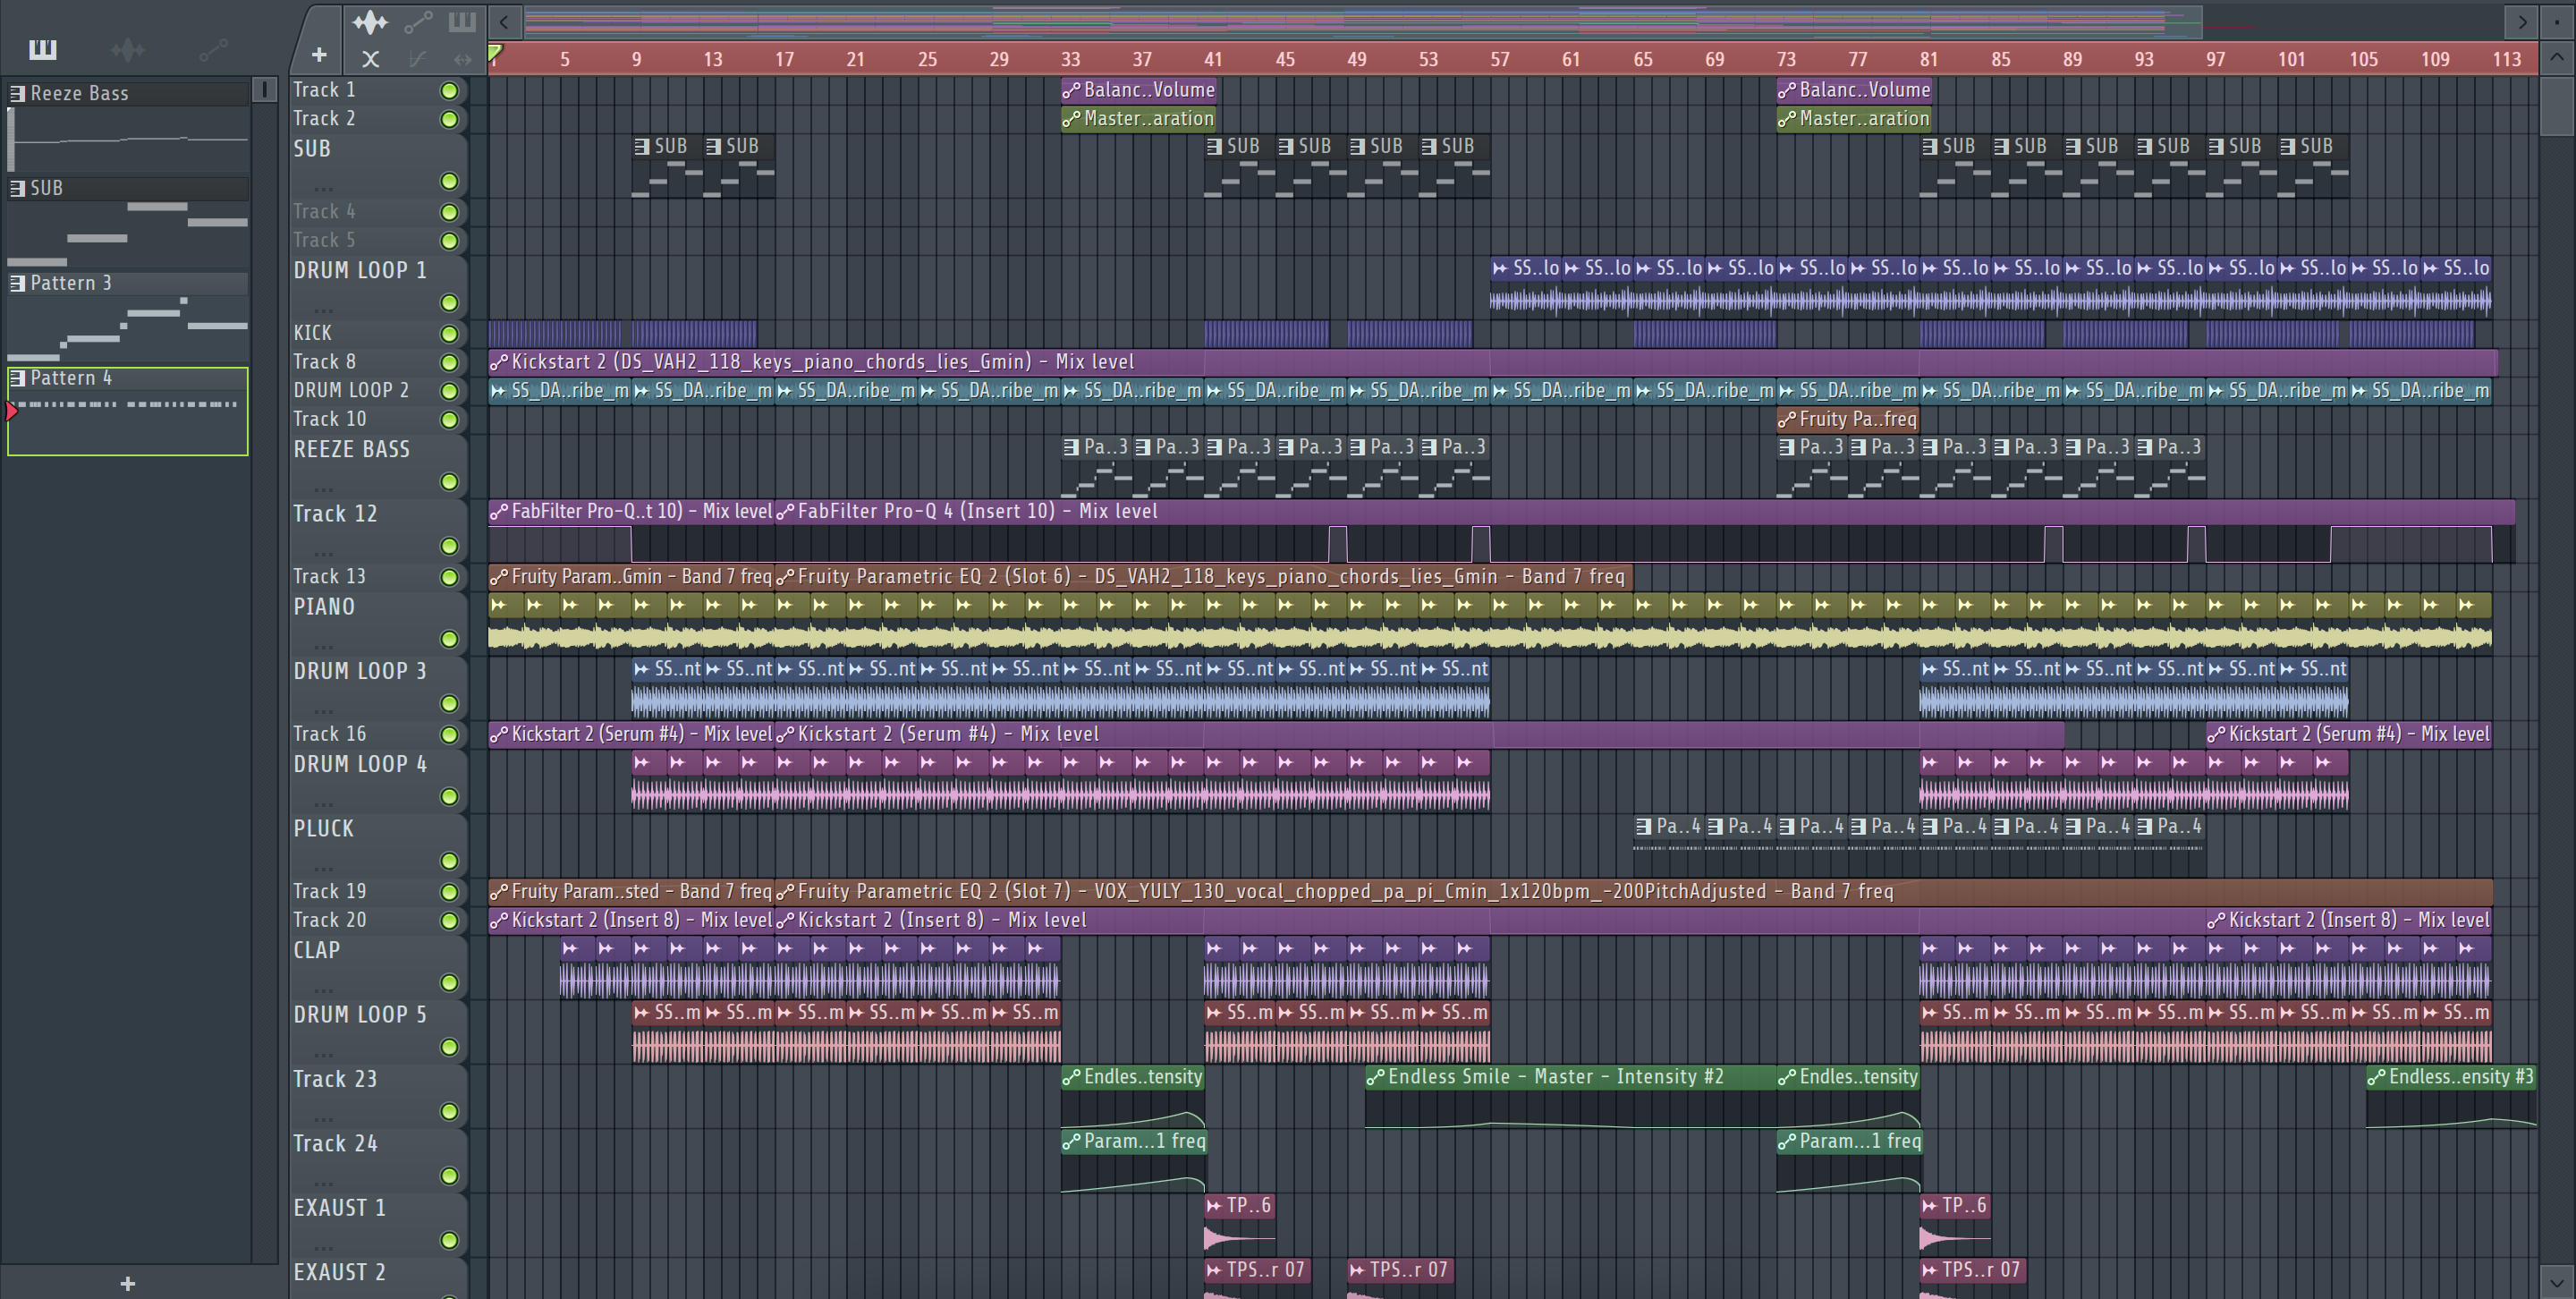Viewport: 2576px width, 1299px height.
Task: Mute the CLAP track
Action: coord(450,983)
